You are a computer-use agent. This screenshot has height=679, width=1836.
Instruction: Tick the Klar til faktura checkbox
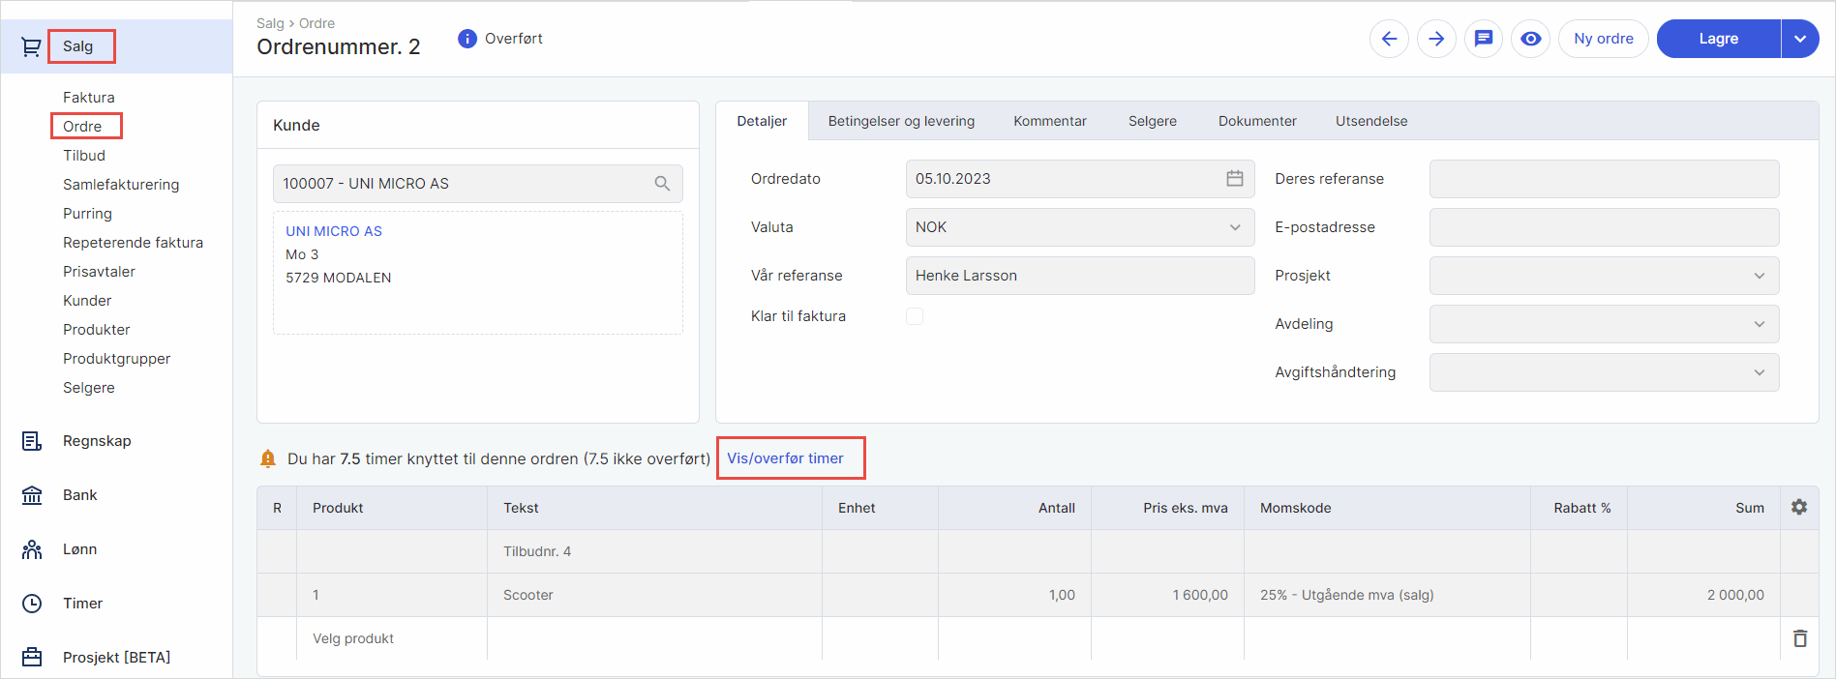(x=915, y=316)
